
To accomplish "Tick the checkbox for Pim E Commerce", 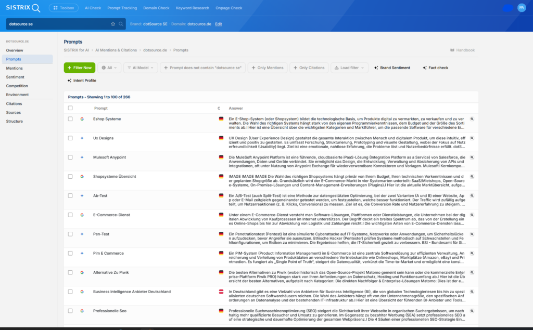I will (x=70, y=253).
